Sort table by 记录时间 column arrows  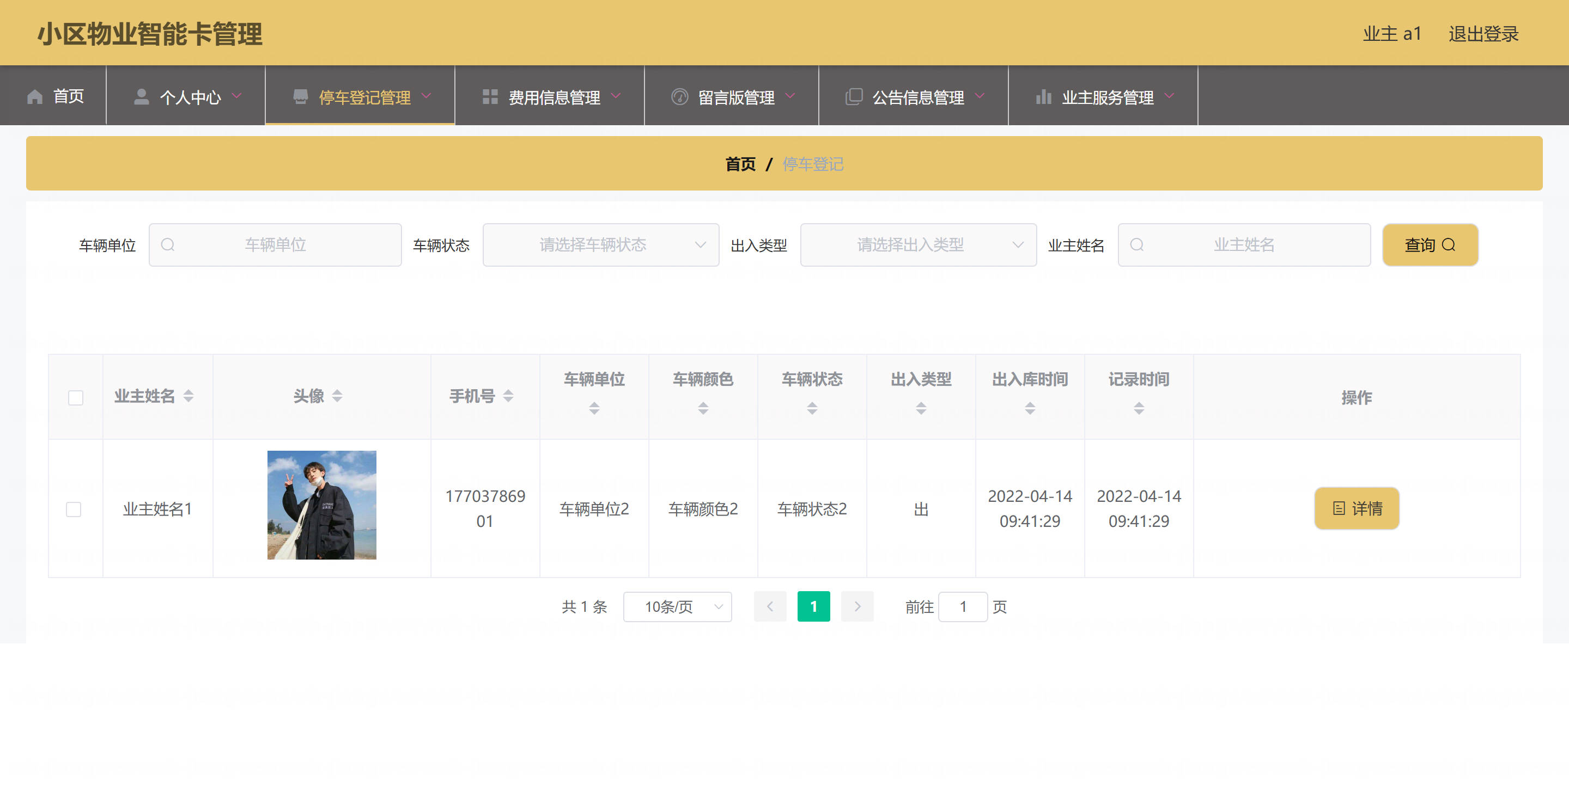[x=1139, y=408]
